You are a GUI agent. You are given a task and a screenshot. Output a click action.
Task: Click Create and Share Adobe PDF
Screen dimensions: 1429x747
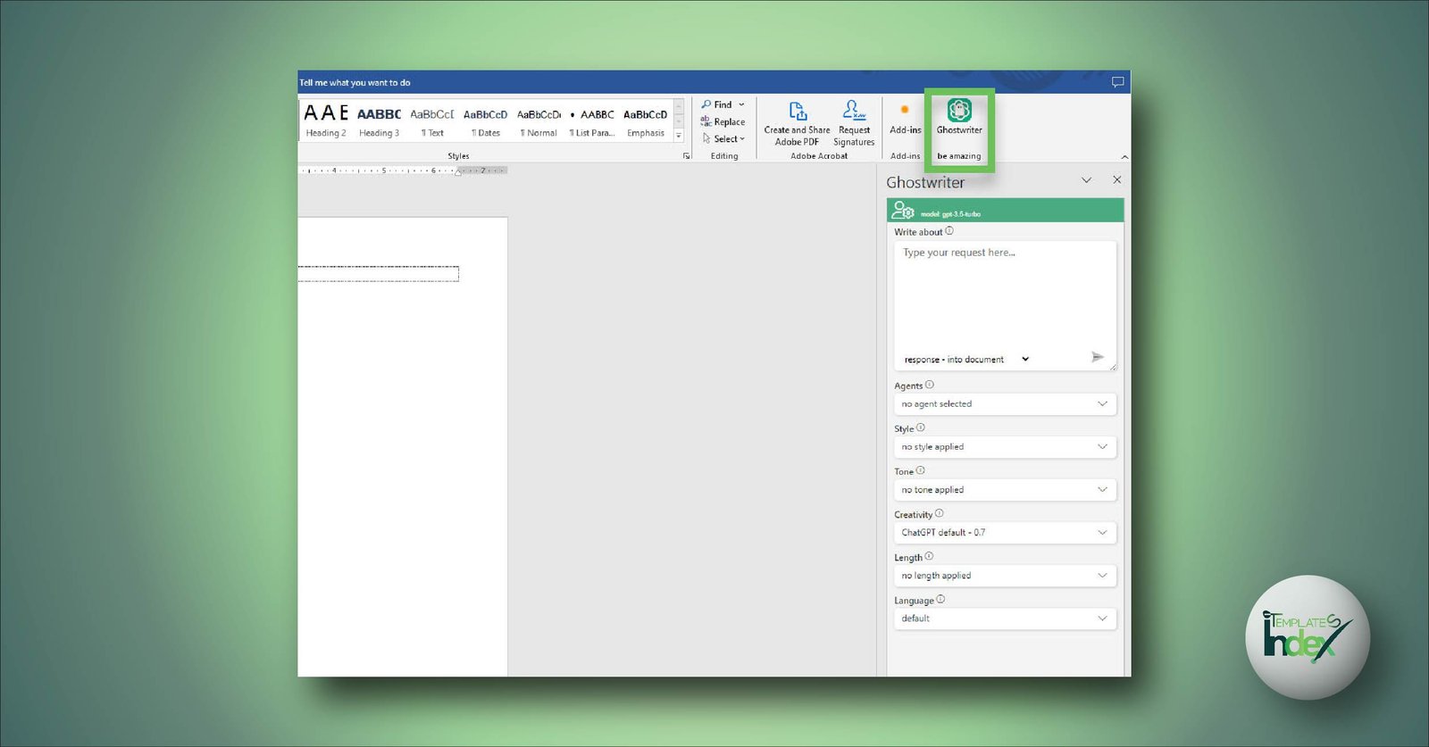pyautogui.click(x=797, y=122)
